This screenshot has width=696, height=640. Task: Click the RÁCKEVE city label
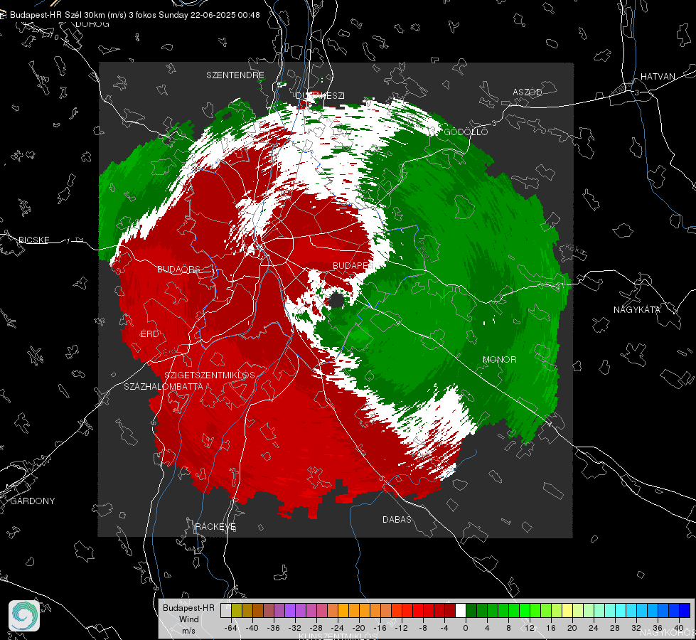(215, 527)
